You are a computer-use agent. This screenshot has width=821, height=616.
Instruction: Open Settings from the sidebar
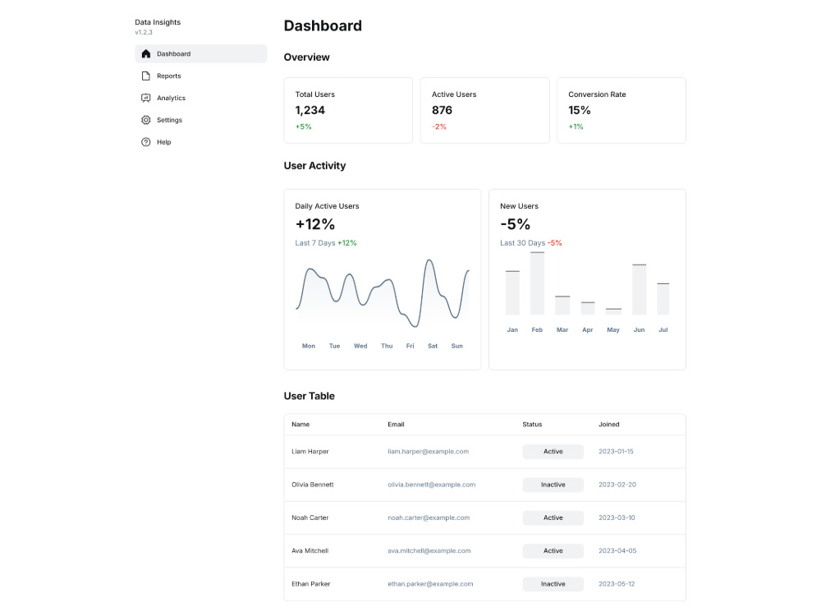(201, 120)
